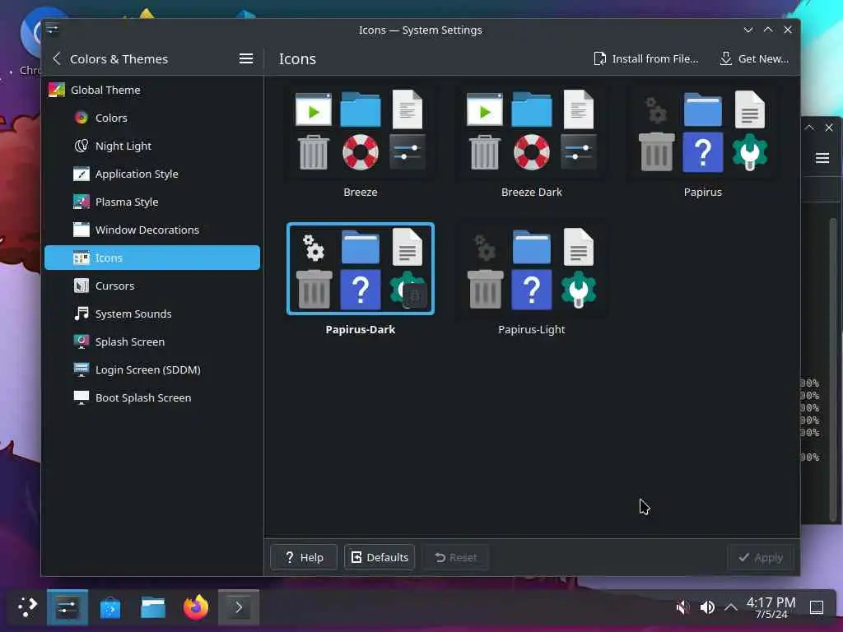Click Get New icon themes button
The height and width of the screenshot is (632, 843).
(x=754, y=58)
